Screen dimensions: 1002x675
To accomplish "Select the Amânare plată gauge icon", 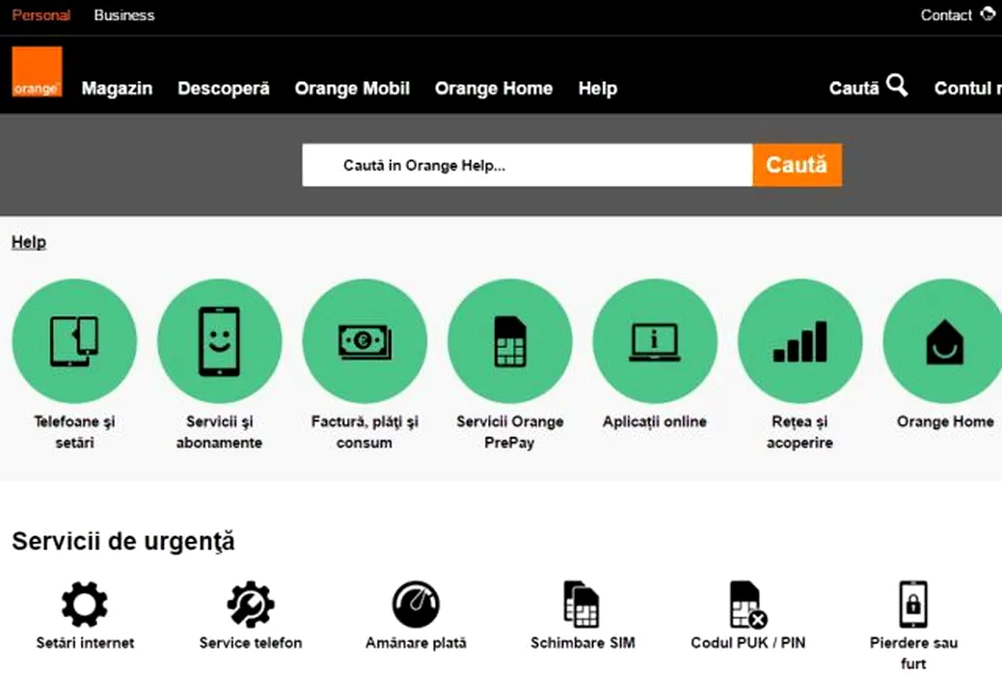I will (x=416, y=604).
